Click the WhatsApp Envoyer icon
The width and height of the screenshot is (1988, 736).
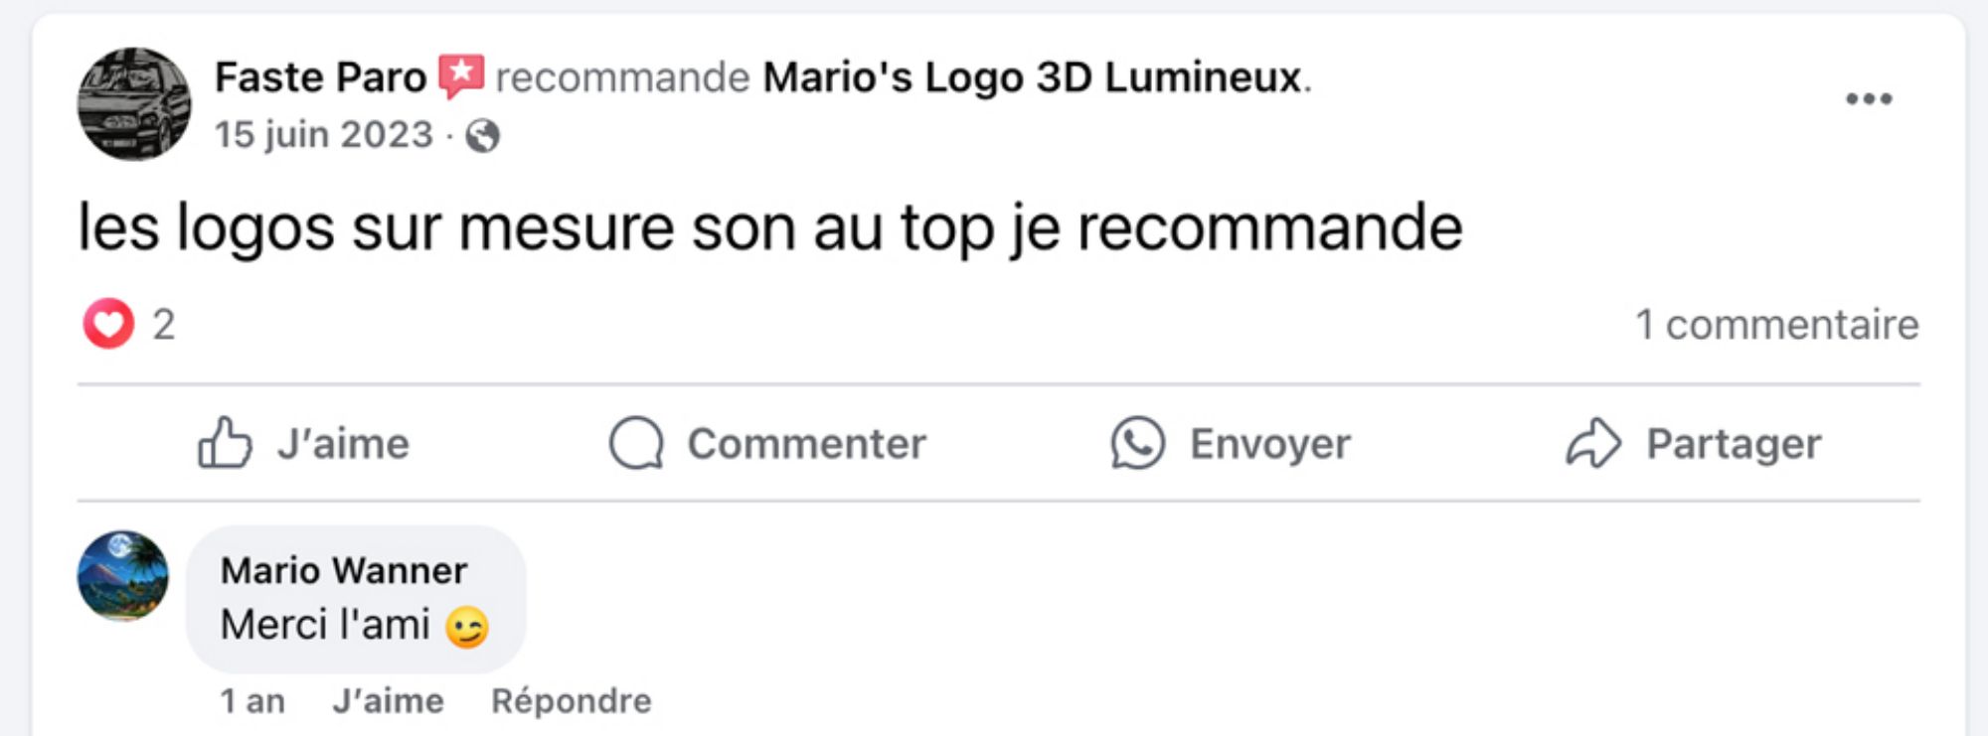1137,443
